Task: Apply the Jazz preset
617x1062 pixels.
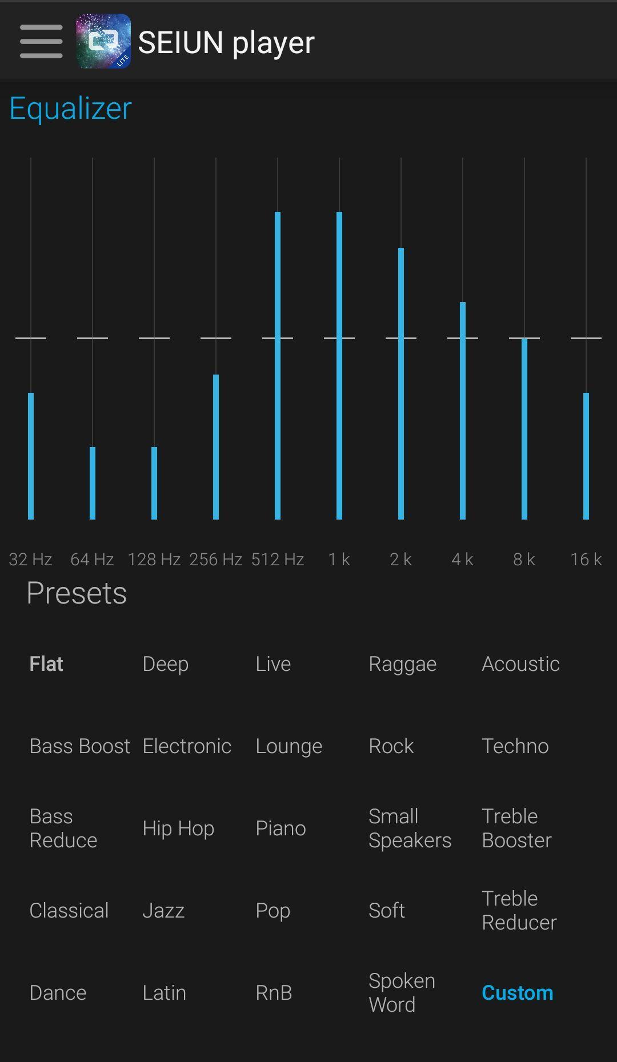Action: pos(163,911)
